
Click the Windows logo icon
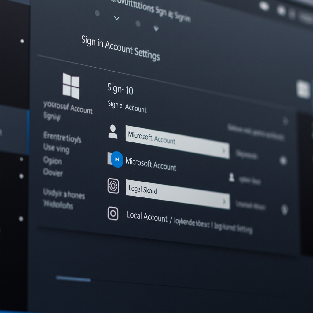(71, 86)
